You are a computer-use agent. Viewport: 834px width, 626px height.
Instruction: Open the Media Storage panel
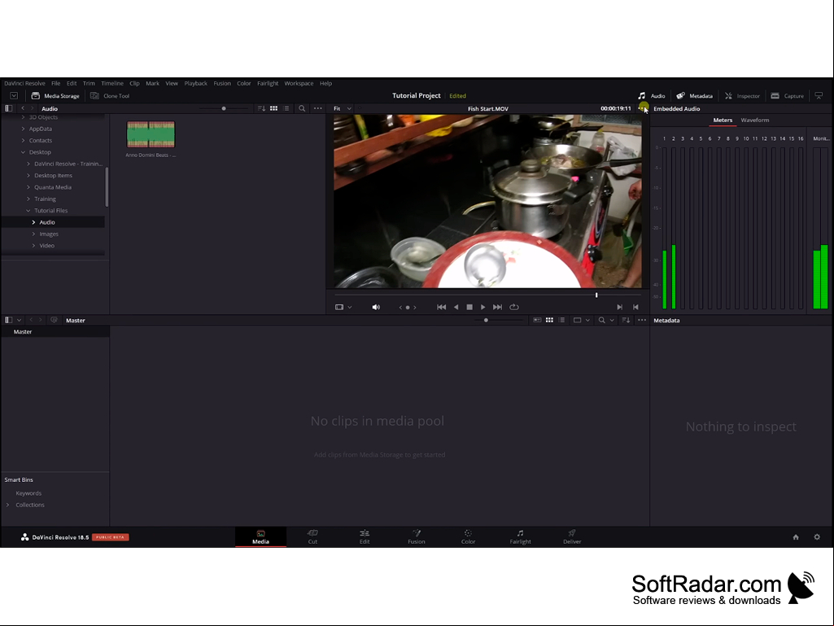(55, 96)
